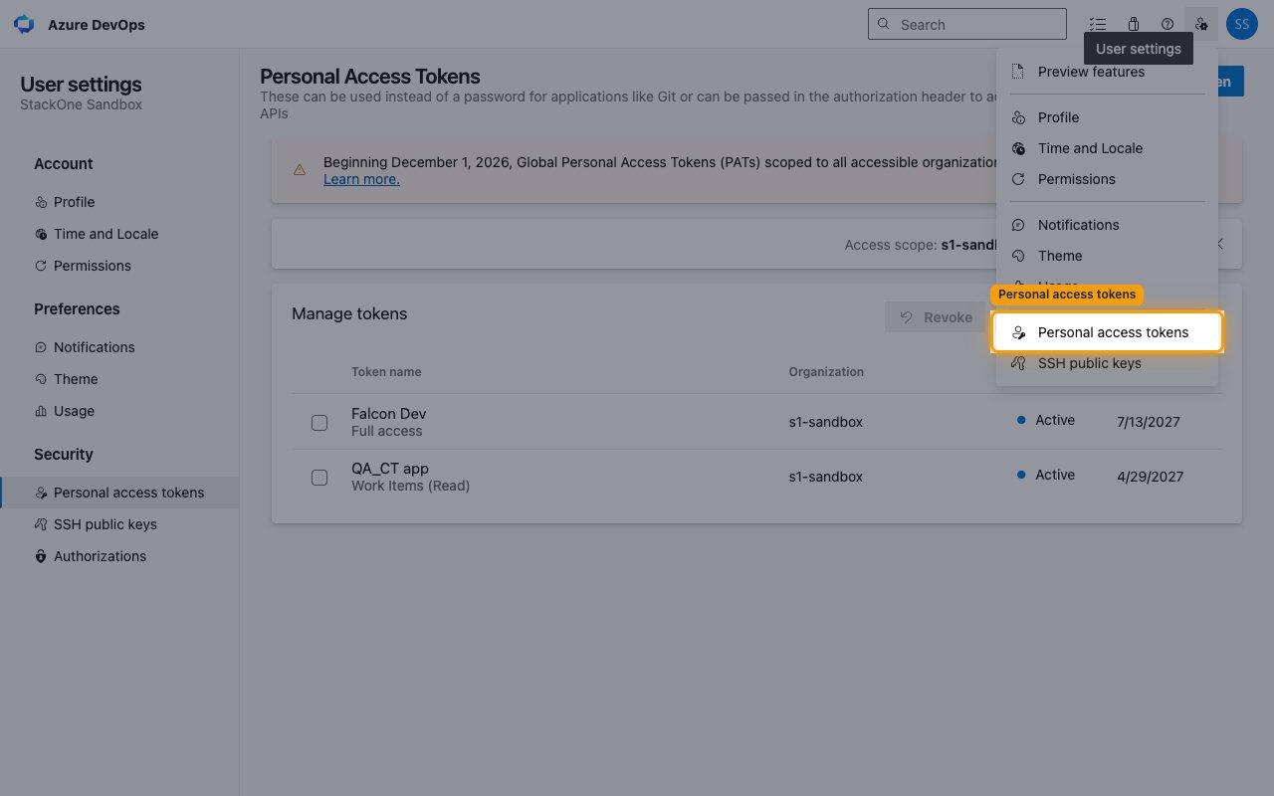Choose SSH public keys from dropdown menu
The width and height of the screenshot is (1274, 796).
pyautogui.click(x=1107, y=363)
